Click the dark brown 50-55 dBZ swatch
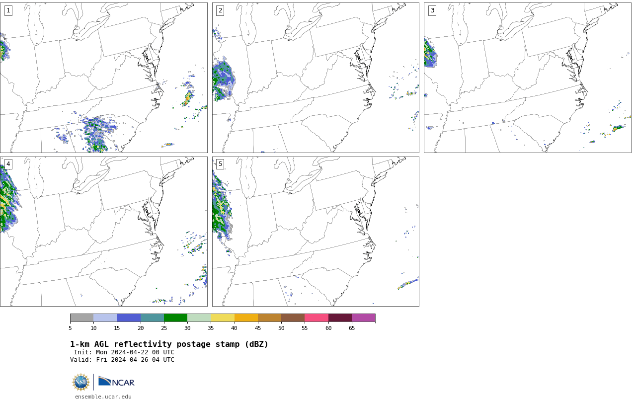Screen dimensions: 636x402 coord(293,318)
